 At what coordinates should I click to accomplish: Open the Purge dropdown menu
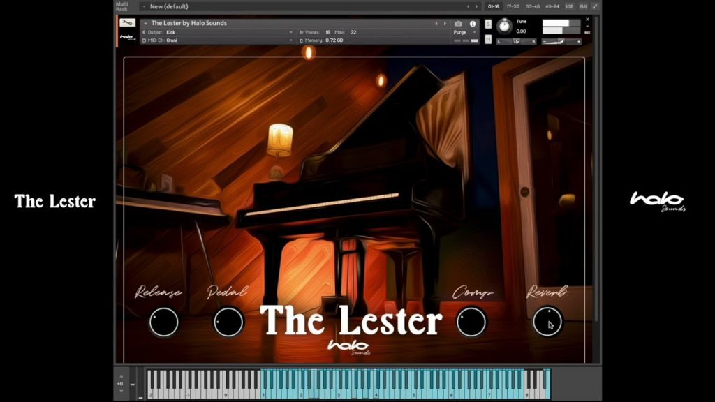[464, 32]
